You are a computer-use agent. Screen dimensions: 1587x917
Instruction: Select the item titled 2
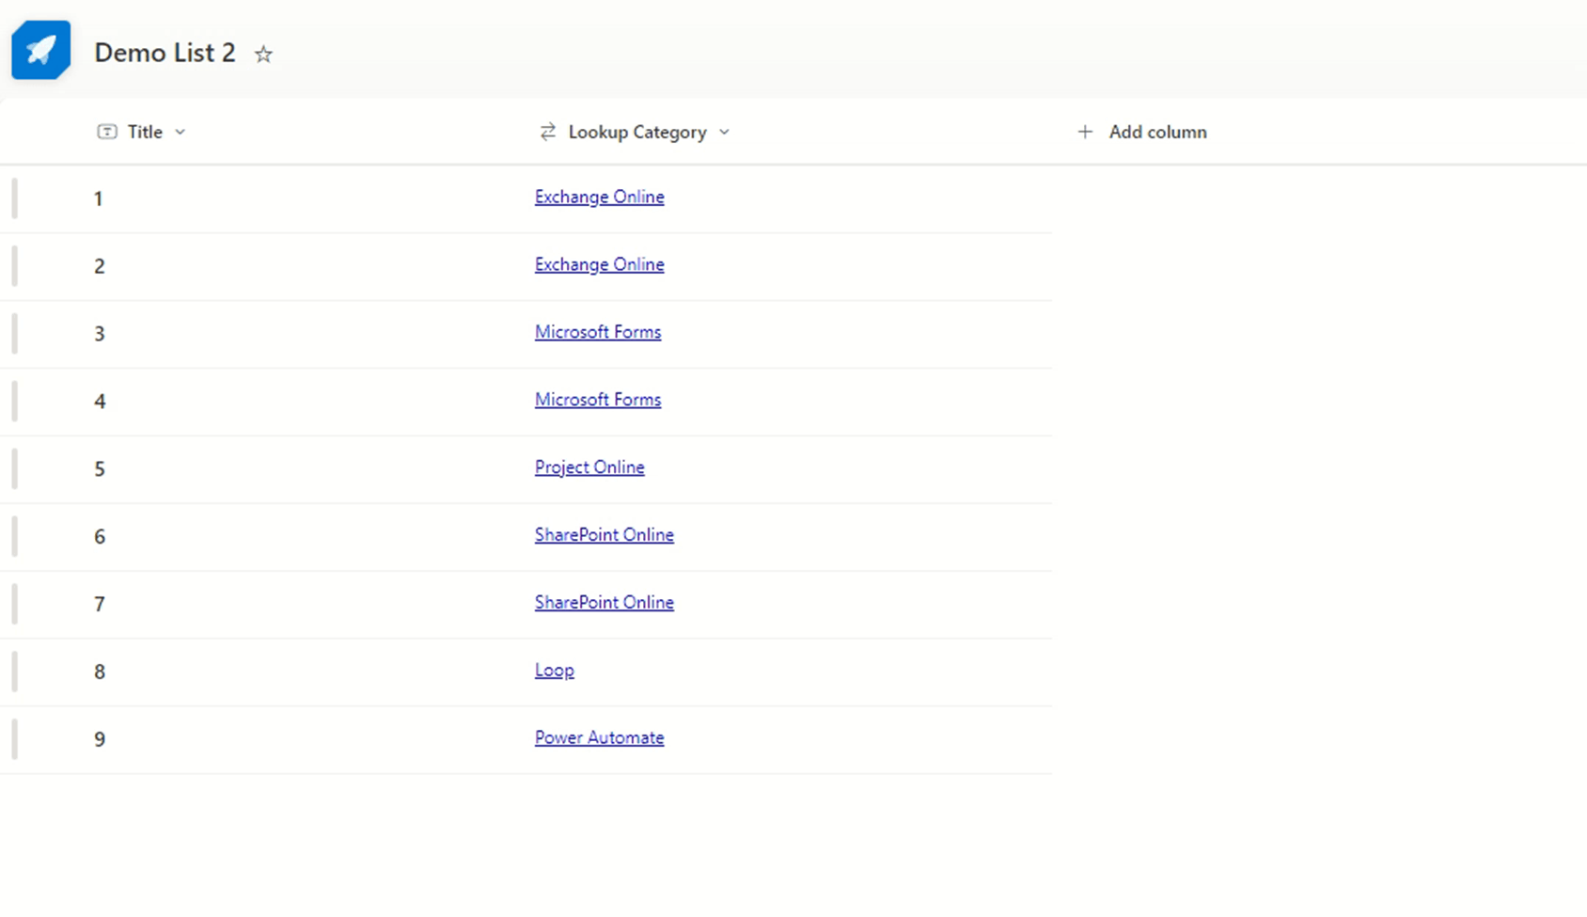[100, 266]
